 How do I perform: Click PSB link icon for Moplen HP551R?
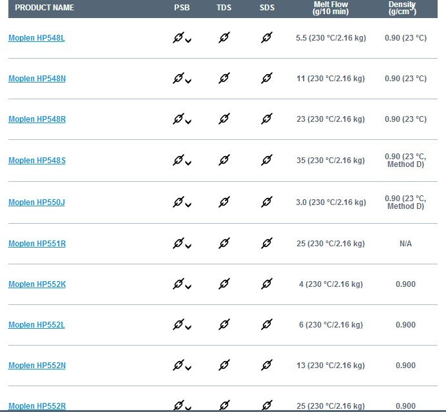(x=179, y=243)
